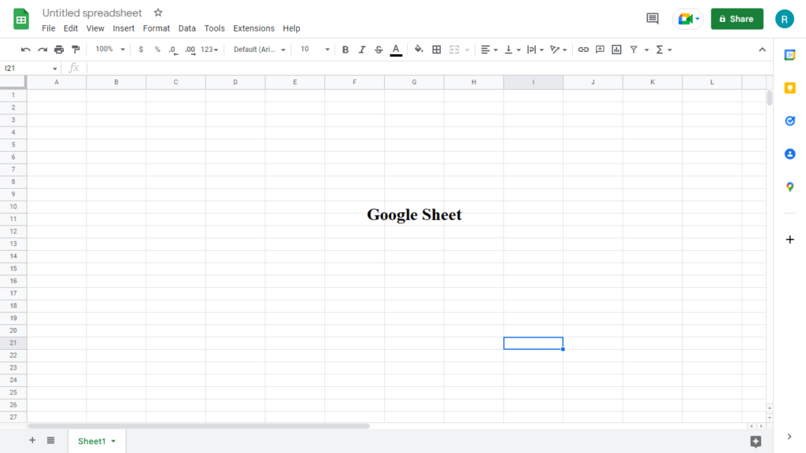Star the Untitled spreadsheet
Screen dimensions: 806x453
point(157,13)
